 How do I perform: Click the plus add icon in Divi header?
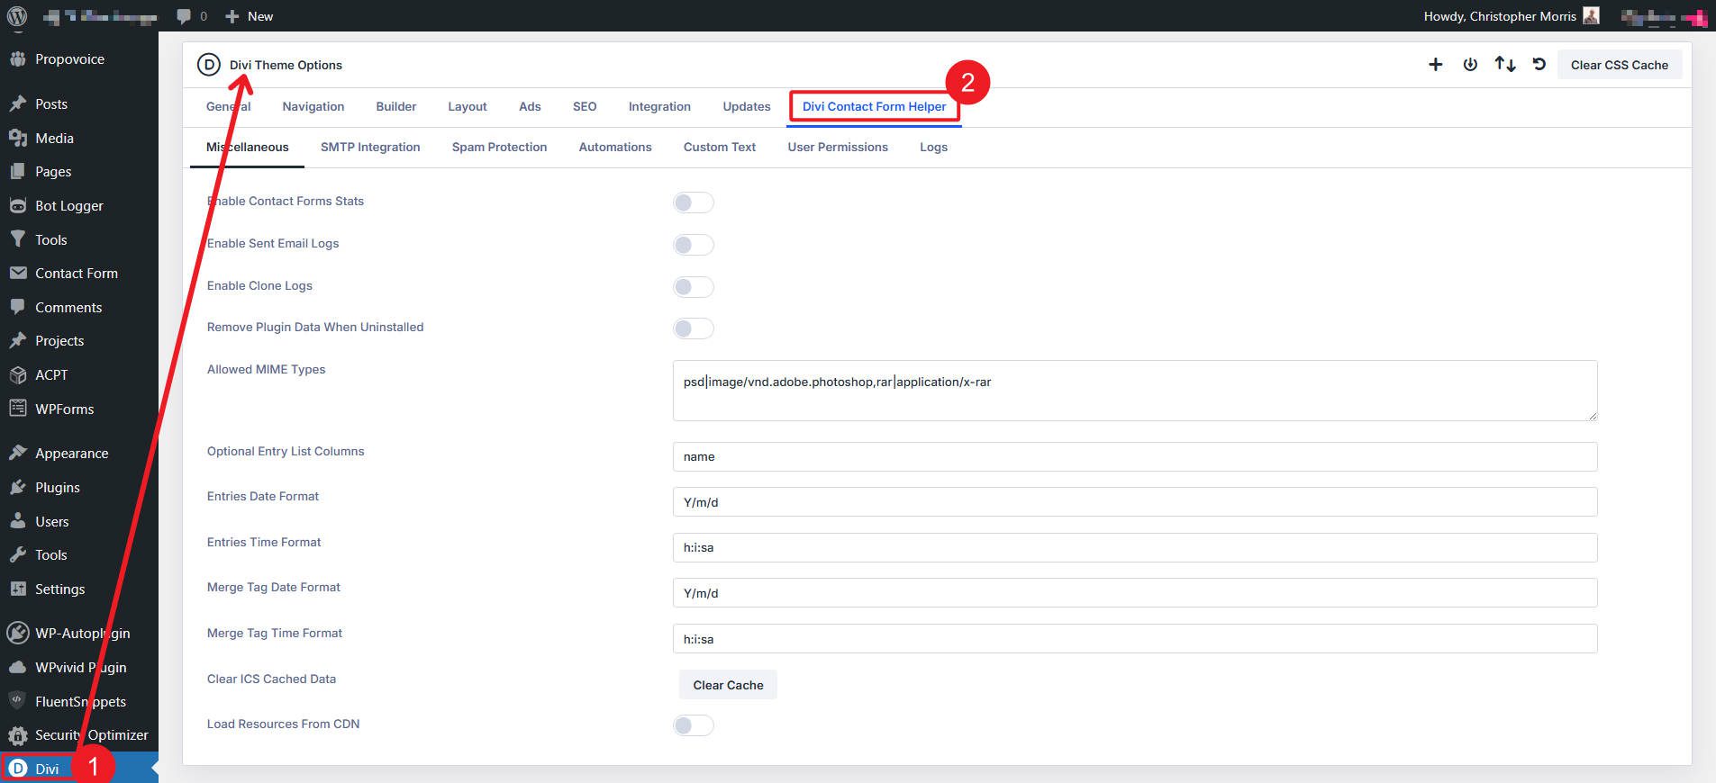click(x=1436, y=65)
